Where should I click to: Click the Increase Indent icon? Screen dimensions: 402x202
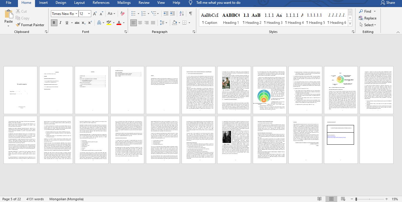[x=173, y=14]
